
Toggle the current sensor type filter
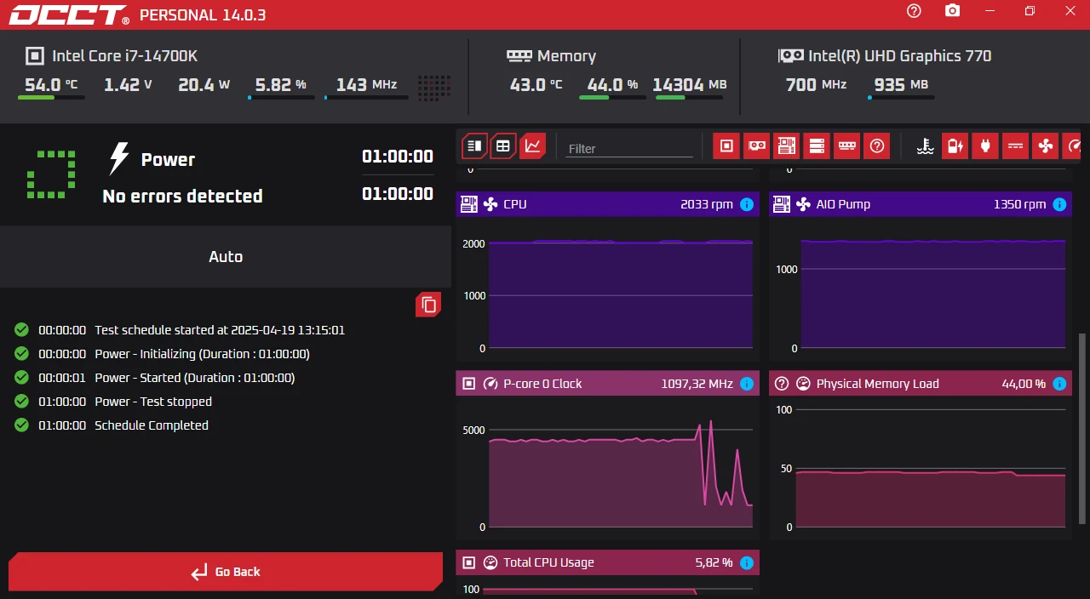coord(1015,146)
